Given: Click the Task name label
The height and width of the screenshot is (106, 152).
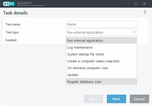Looking at the screenshot, I should [x=13, y=24].
